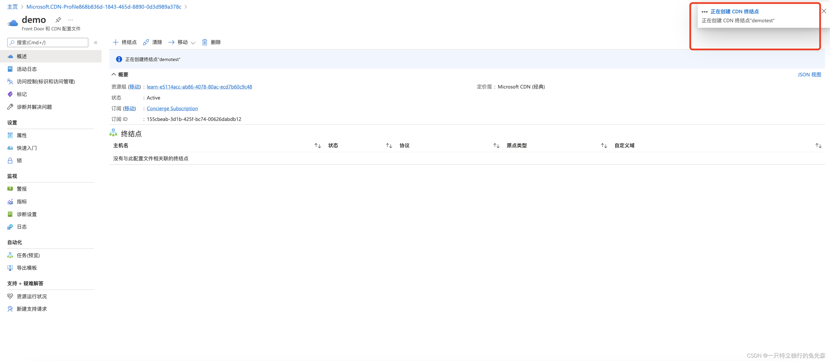Open the JSON 视图 link
Image resolution: width=830 pixels, height=361 pixels.
(809, 74)
